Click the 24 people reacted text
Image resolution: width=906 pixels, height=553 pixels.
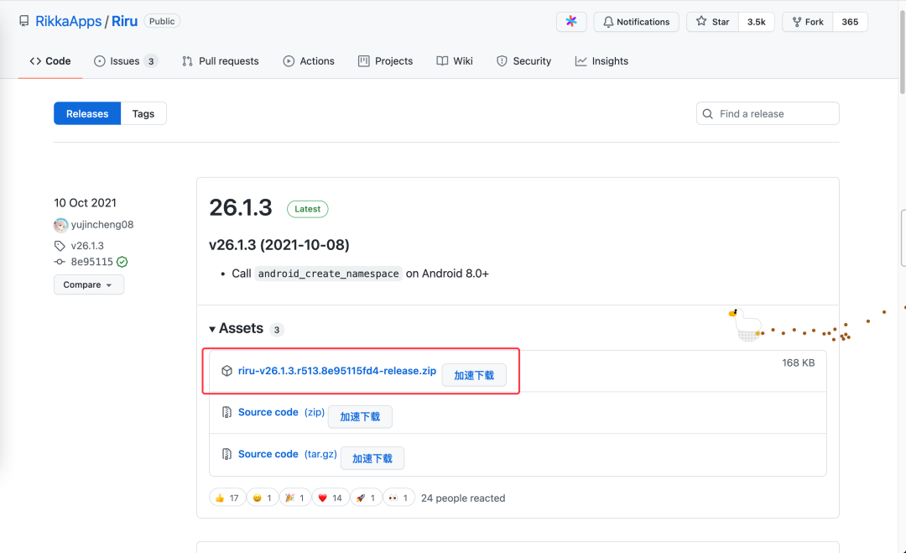point(463,498)
